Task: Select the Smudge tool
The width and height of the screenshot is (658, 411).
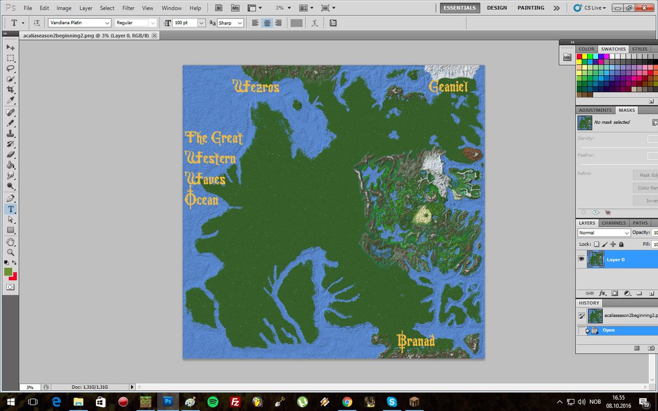Action: tap(10, 175)
